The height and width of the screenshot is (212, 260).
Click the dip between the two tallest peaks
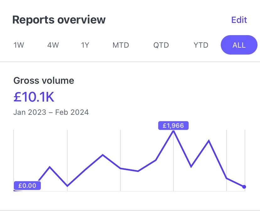click(x=191, y=166)
